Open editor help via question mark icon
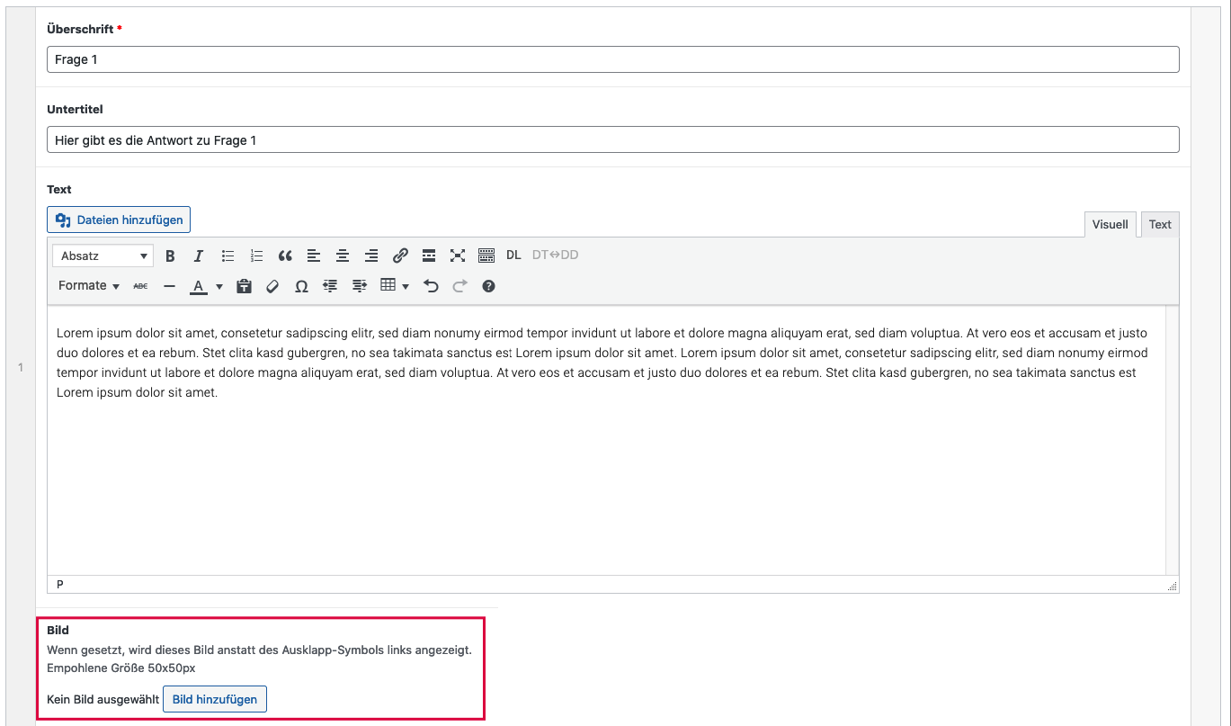This screenshot has width=1231, height=726. 488,287
